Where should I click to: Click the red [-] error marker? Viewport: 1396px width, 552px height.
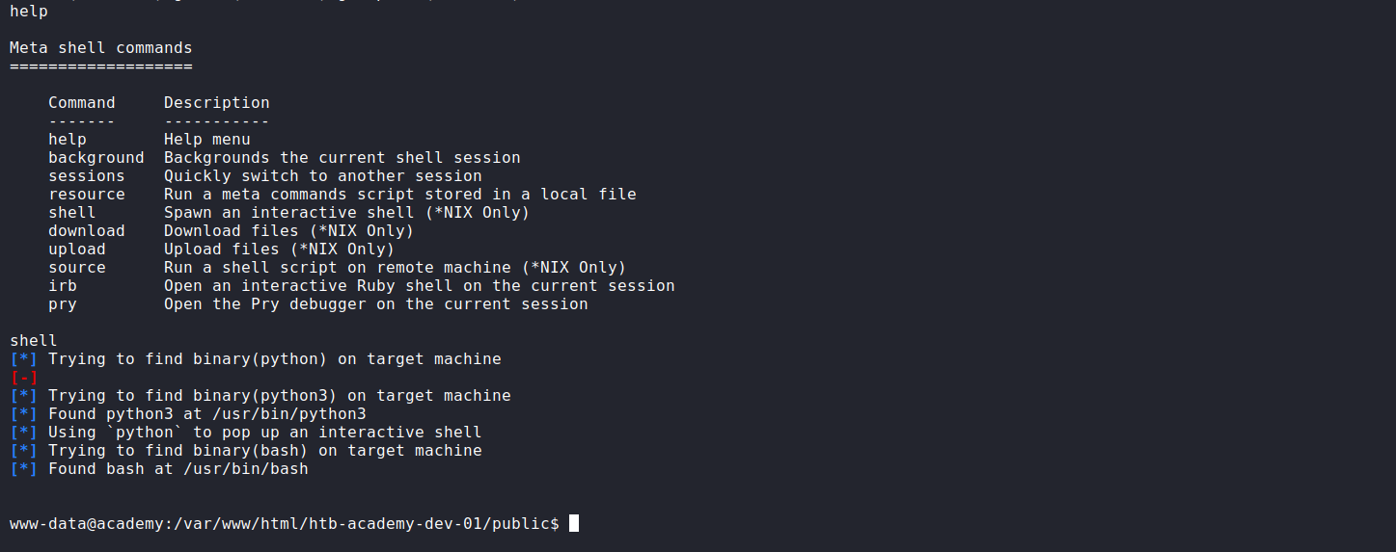(24, 378)
